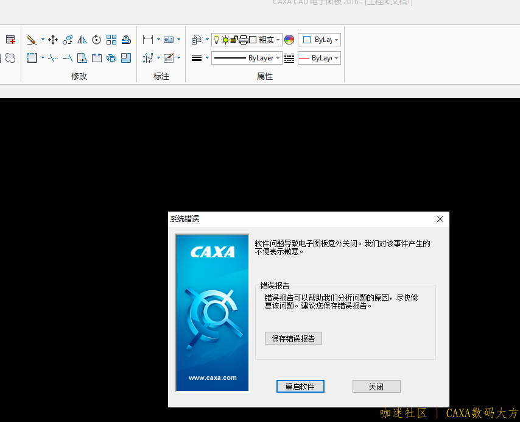Select the eraser delete tool
Viewport: 520px width, 422px height.
coord(32,40)
